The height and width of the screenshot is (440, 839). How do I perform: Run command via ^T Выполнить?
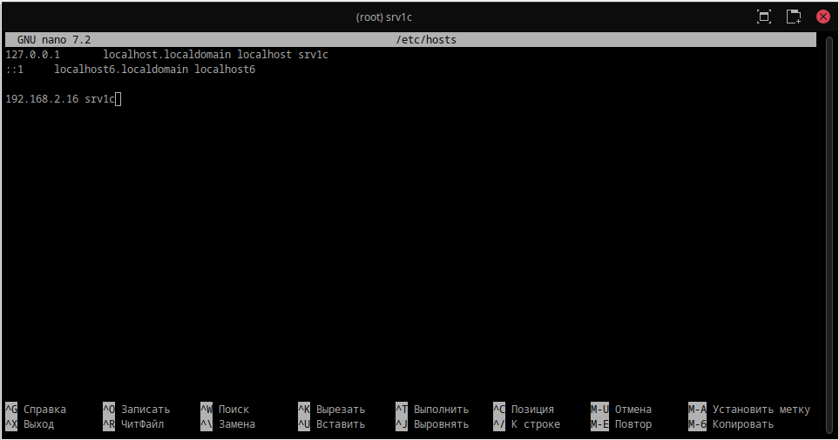pos(432,410)
